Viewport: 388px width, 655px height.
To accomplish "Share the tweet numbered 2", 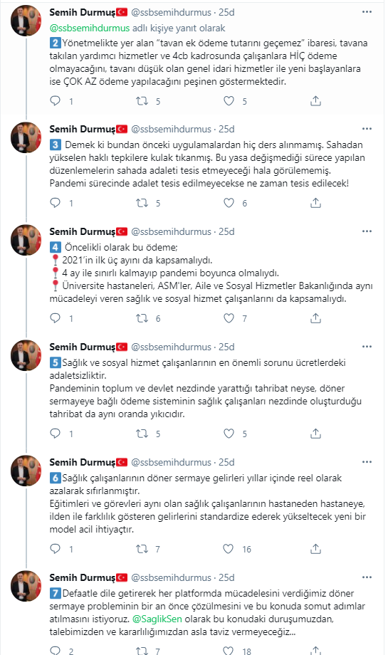I will click(316, 100).
